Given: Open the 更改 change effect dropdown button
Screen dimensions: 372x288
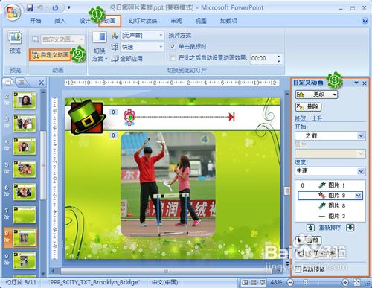Looking at the screenshot, I should 316,95.
